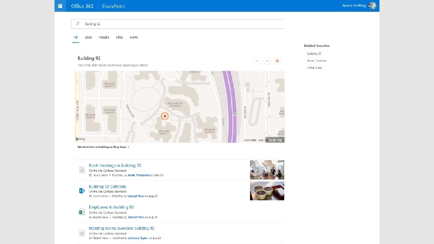Click author Adele Thompson link
This screenshot has height=244, width=434.
pos(138,175)
